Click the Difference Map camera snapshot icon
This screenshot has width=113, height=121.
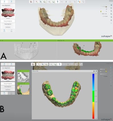tap(94, 71)
